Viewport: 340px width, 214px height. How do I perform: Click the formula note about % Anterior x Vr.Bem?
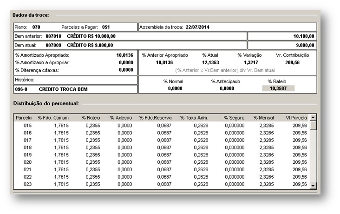pyautogui.click(x=225, y=70)
